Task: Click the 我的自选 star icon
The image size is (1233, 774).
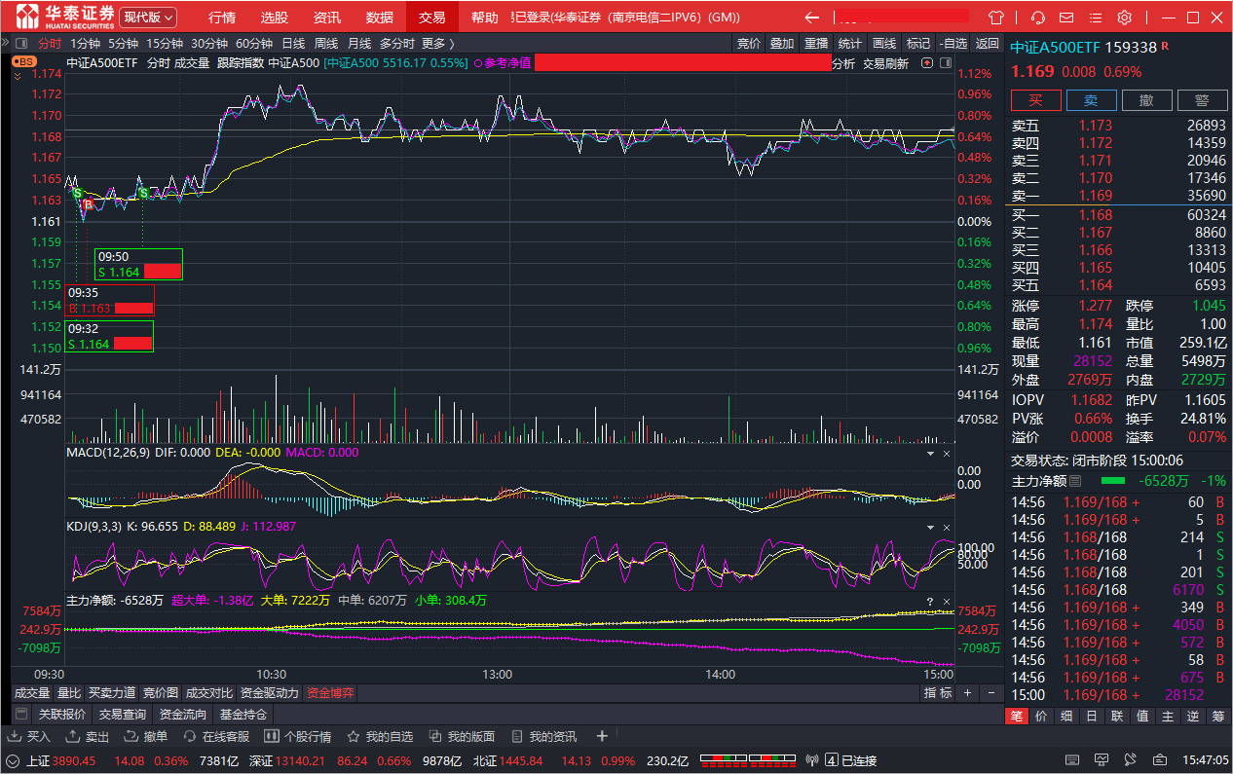Action: pos(354,736)
